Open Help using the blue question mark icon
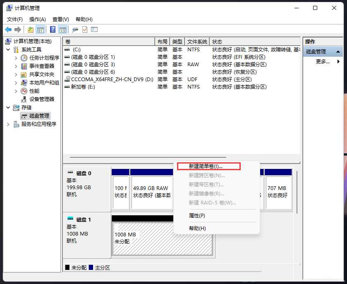 [x=52, y=29]
